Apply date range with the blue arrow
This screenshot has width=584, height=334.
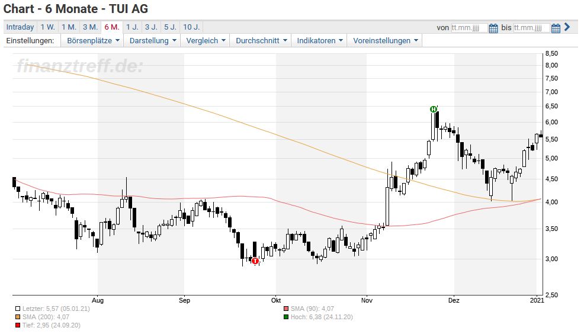(567, 27)
